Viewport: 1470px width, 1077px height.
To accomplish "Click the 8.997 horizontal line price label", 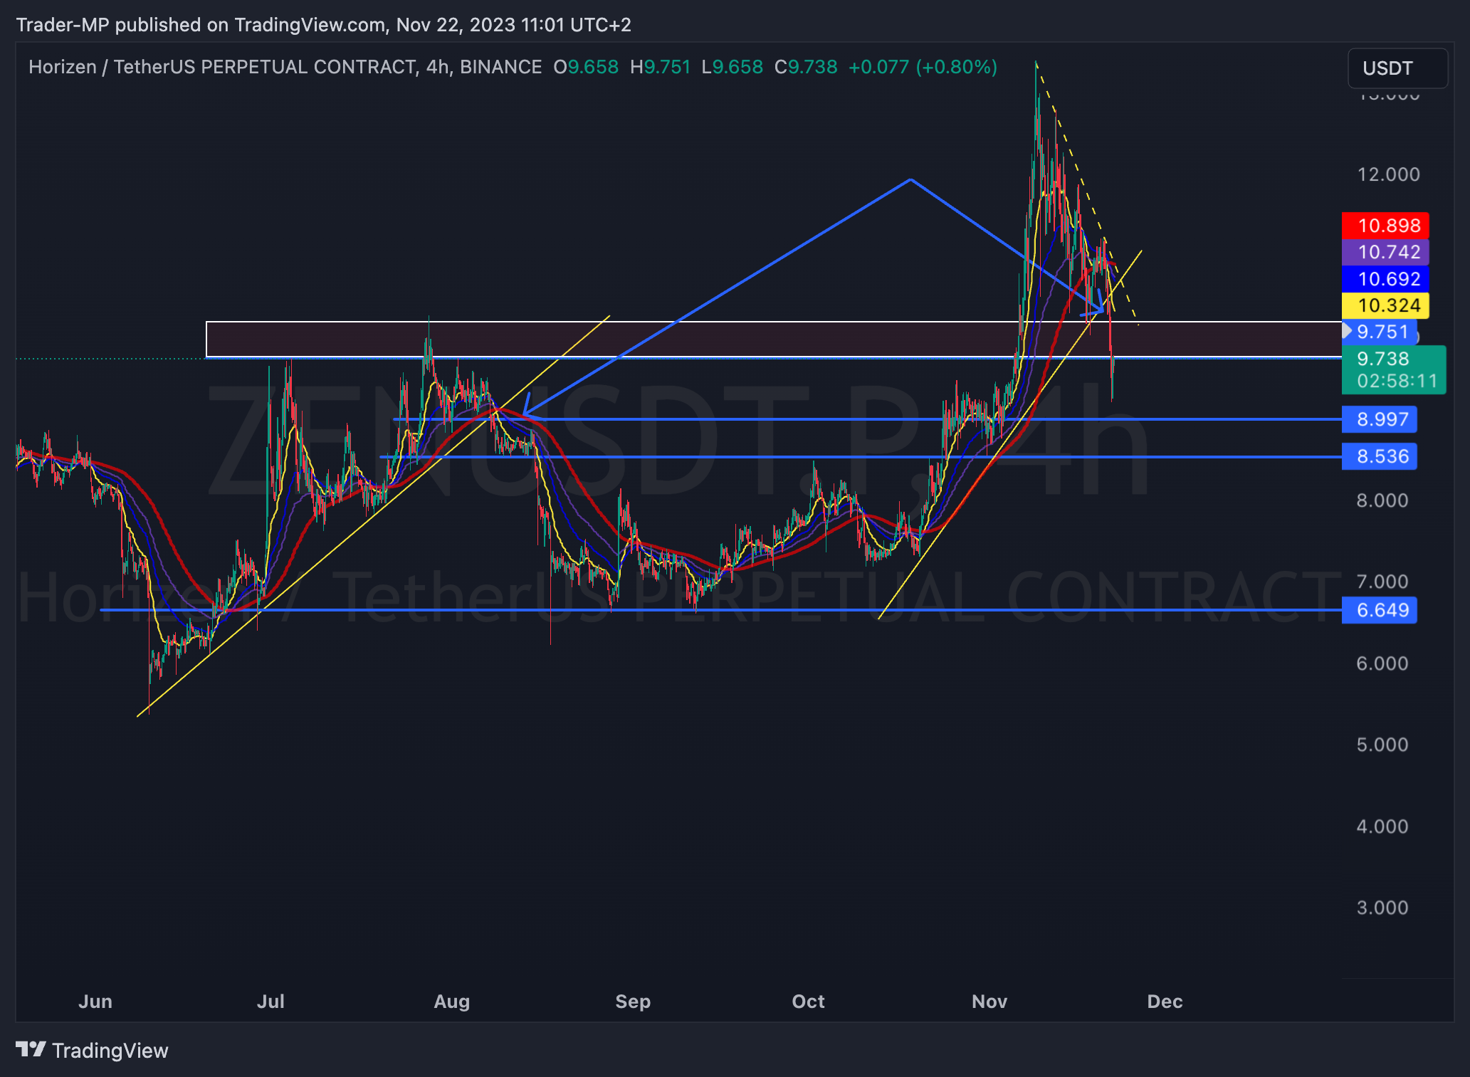I will 1380,419.
